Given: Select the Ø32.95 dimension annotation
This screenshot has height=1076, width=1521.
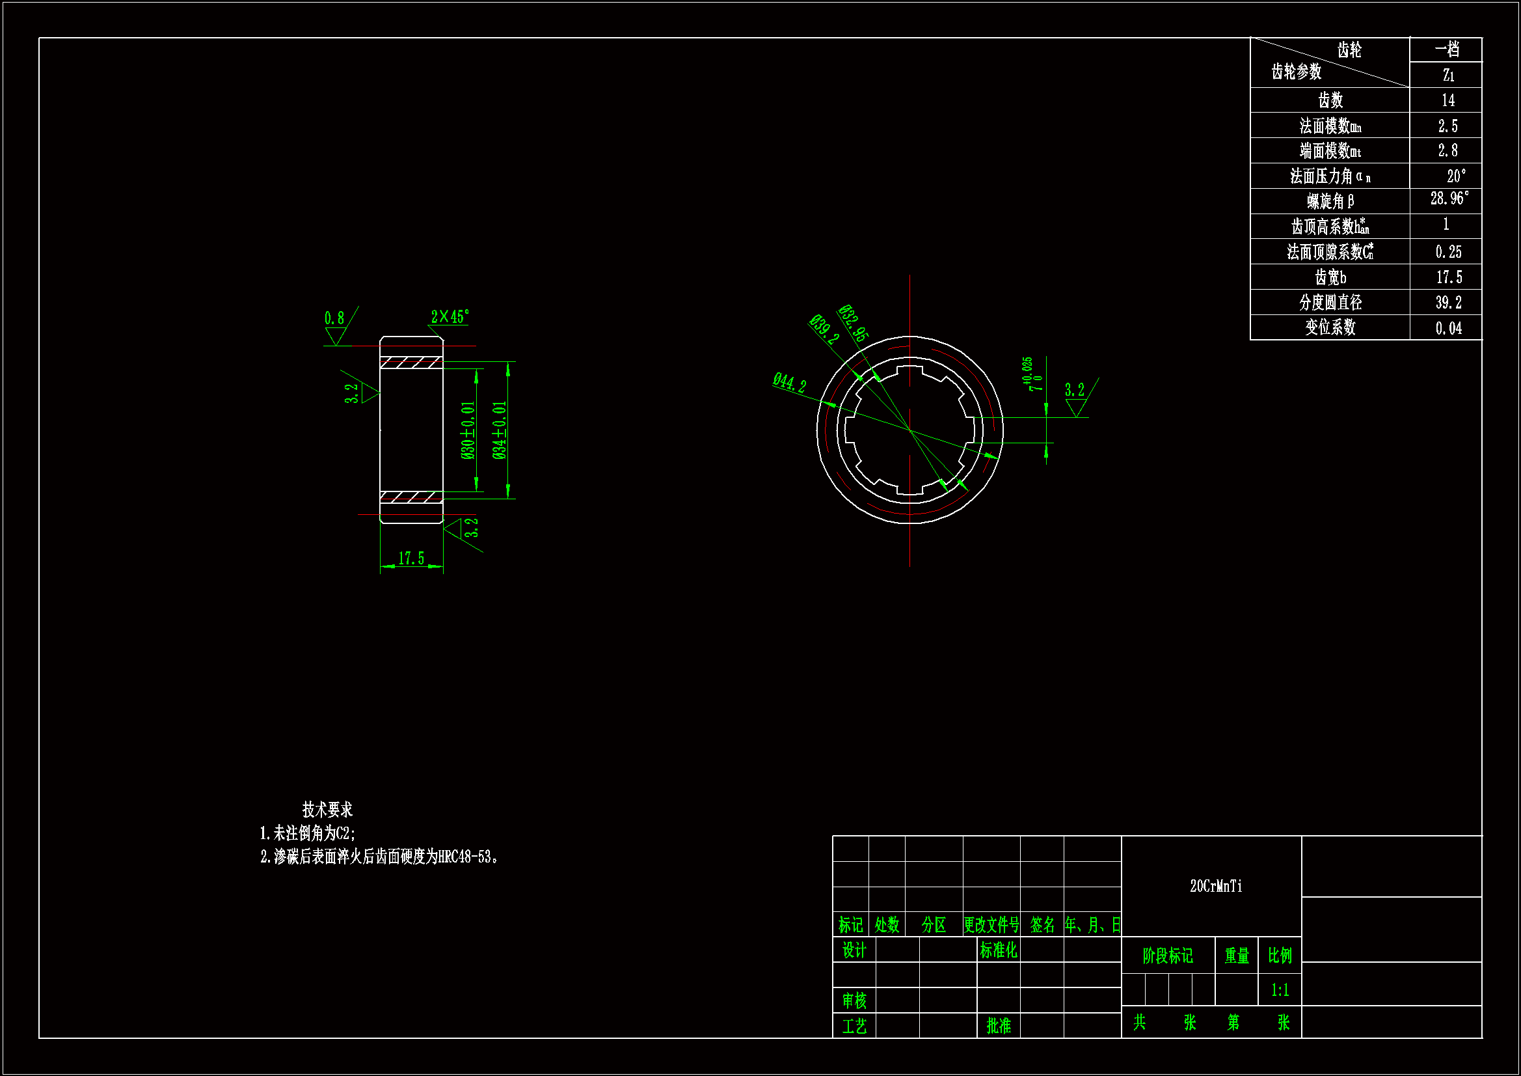Looking at the screenshot, I should [854, 323].
